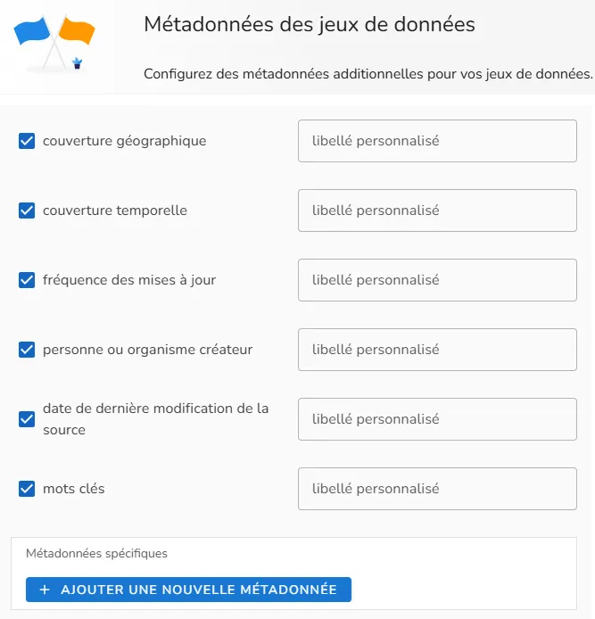The width and height of the screenshot is (595, 619).
Task: Click the crossed flags illustration
Action: pos(54,45)
